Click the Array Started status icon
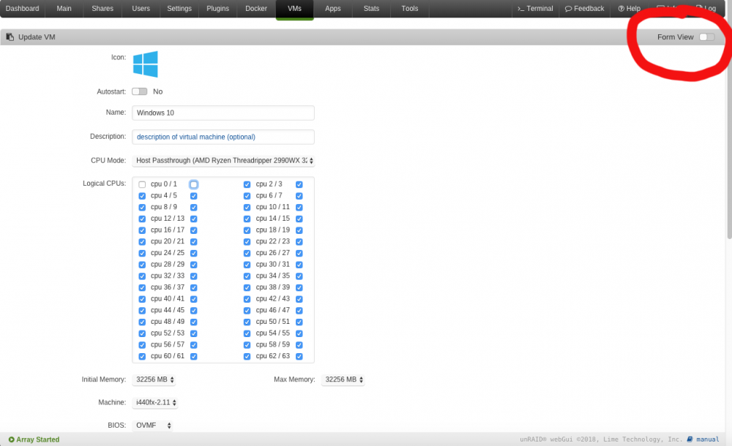The height and width of the screenshot is (446, 732). [x=12, y=439]
